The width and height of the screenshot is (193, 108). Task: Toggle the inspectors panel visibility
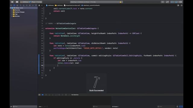pos(180,2)
